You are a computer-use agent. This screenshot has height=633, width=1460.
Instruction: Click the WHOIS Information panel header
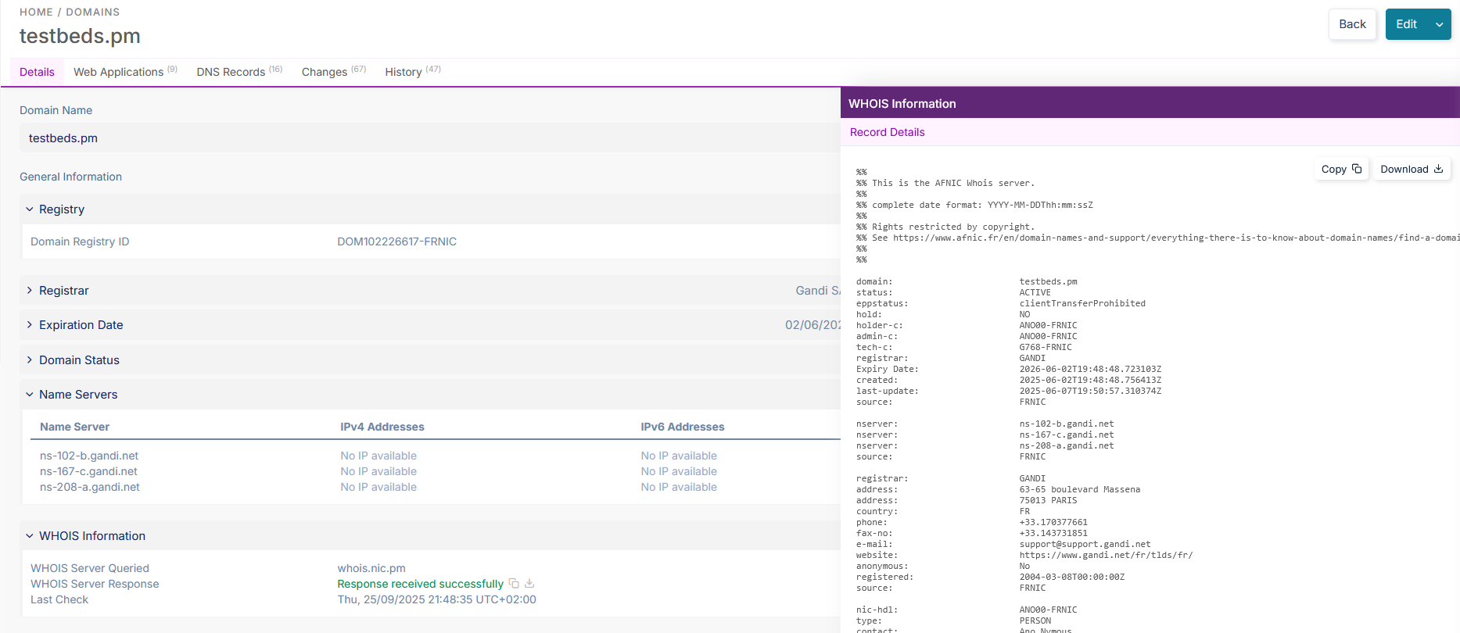click(1150, 103)
